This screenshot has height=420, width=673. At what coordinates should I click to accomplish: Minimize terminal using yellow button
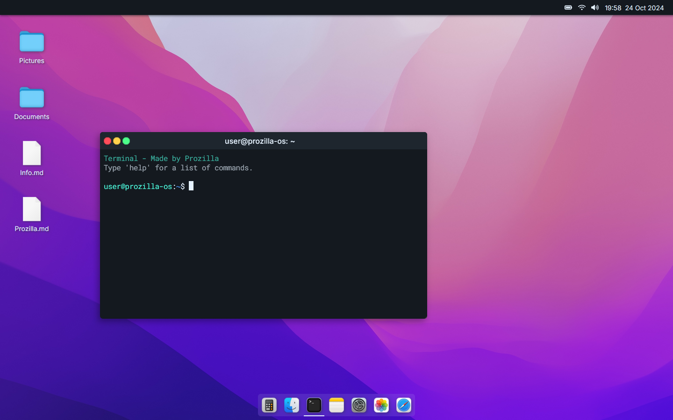[x=117, y=141]
